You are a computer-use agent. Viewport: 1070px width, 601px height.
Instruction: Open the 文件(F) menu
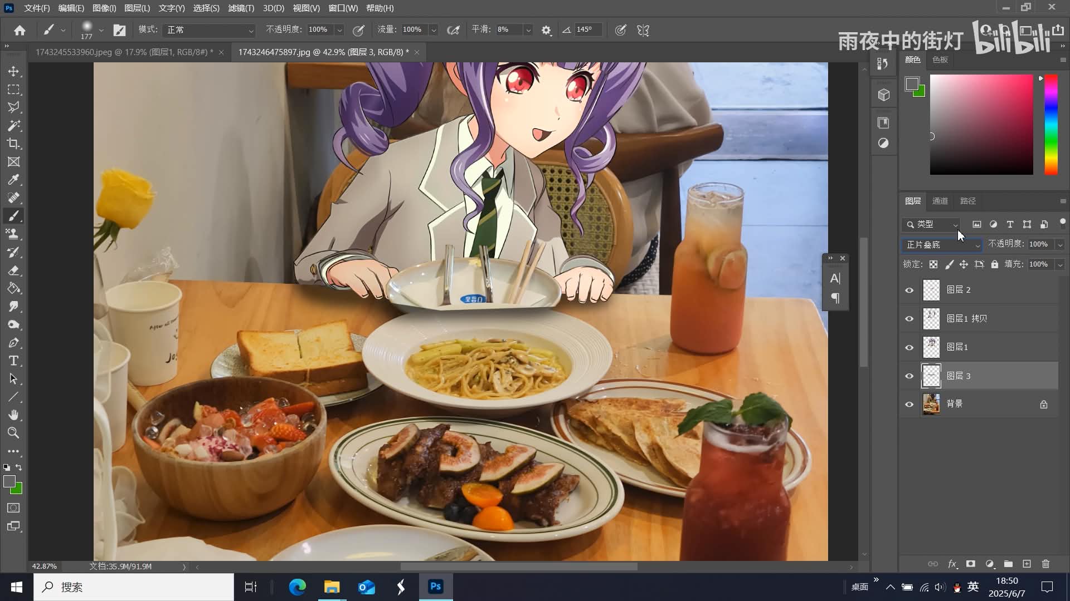37,8
